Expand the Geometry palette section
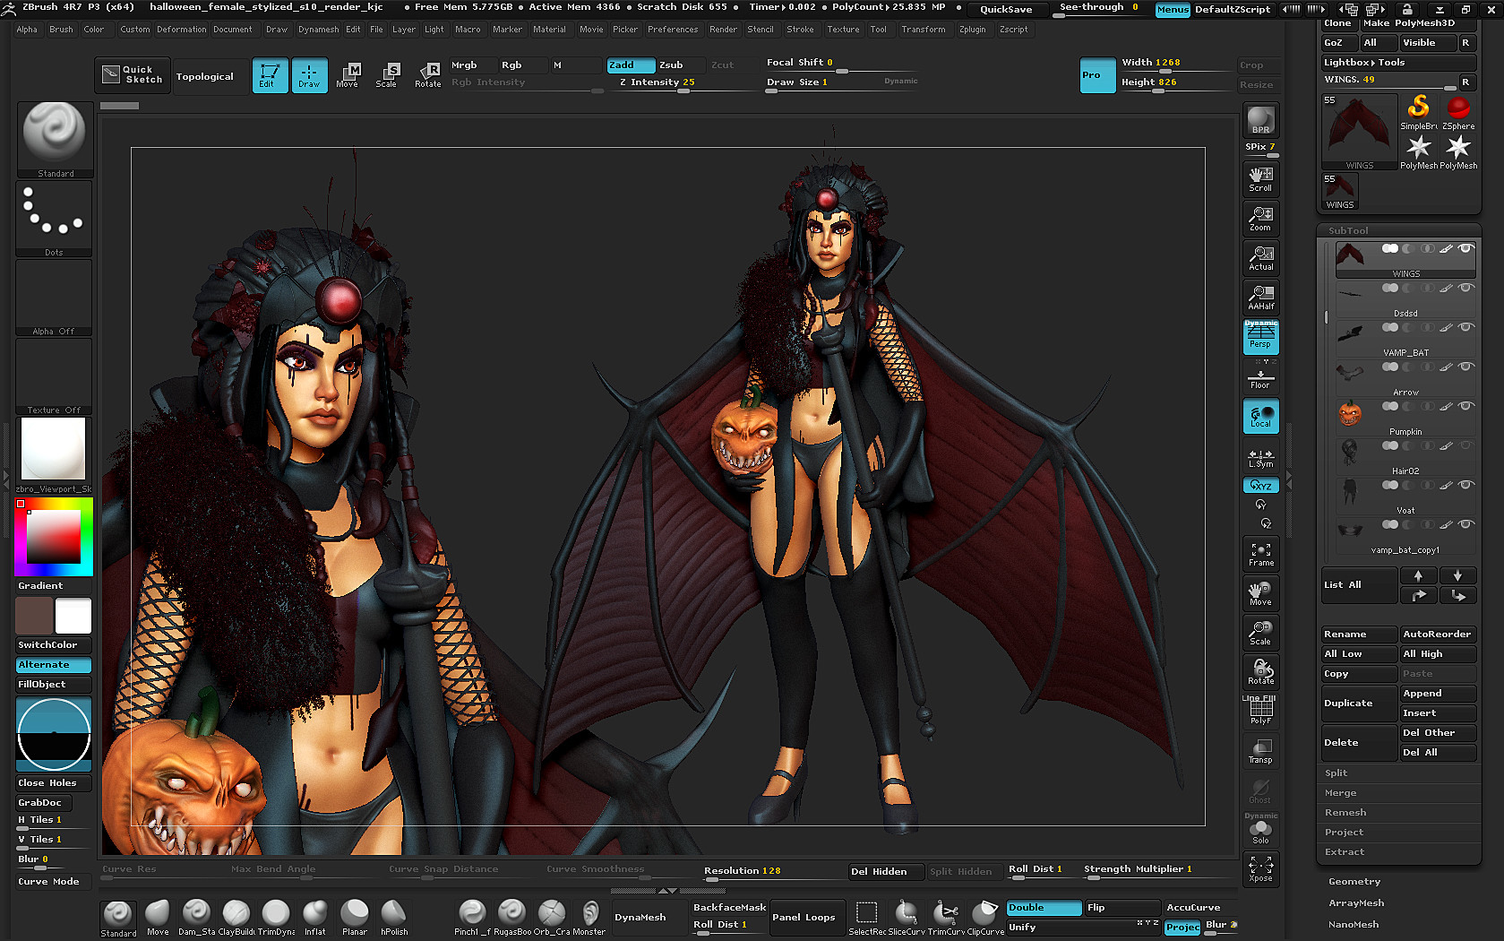This screenshot has width=1504, height=941. coord(1354,882)
